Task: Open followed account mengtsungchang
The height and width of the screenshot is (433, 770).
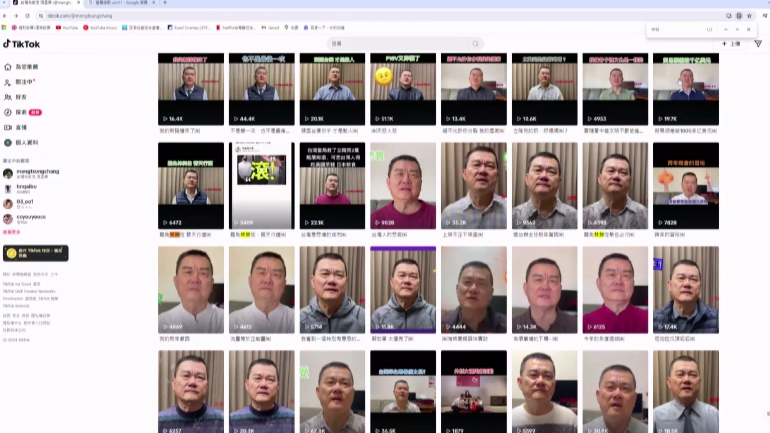Action: 31,173
